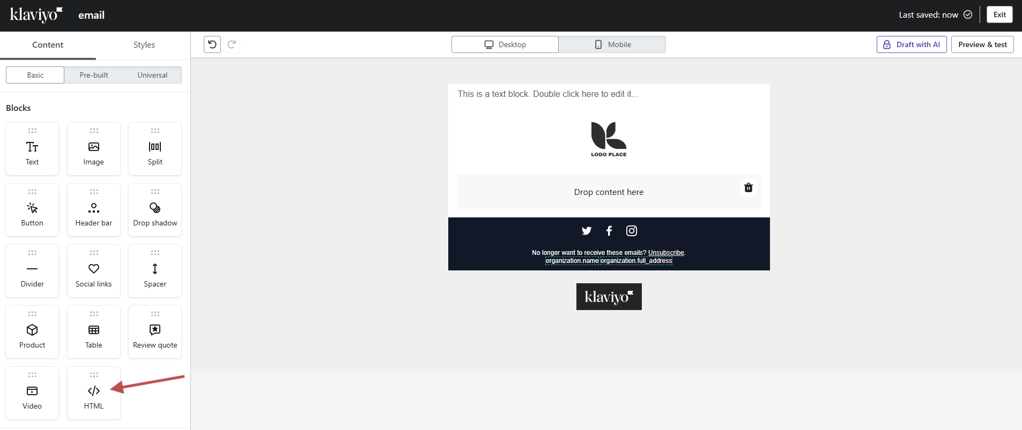Select the HTML block icon
This screenshot has height=430, width=1022.
[x=94, y=391]
